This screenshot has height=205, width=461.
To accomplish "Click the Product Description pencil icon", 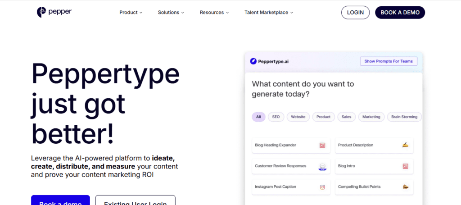I will pyautogui.click(x=405, y=145).
